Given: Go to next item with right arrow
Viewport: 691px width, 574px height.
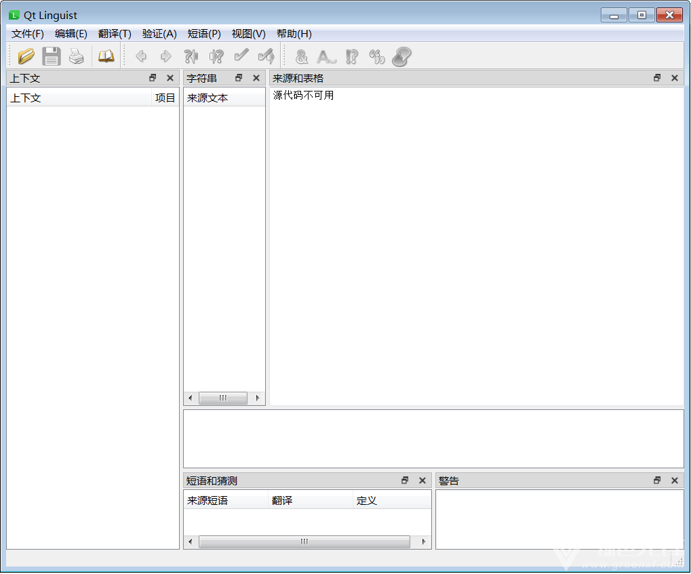Looking at the screenshot, I should 166,56.
